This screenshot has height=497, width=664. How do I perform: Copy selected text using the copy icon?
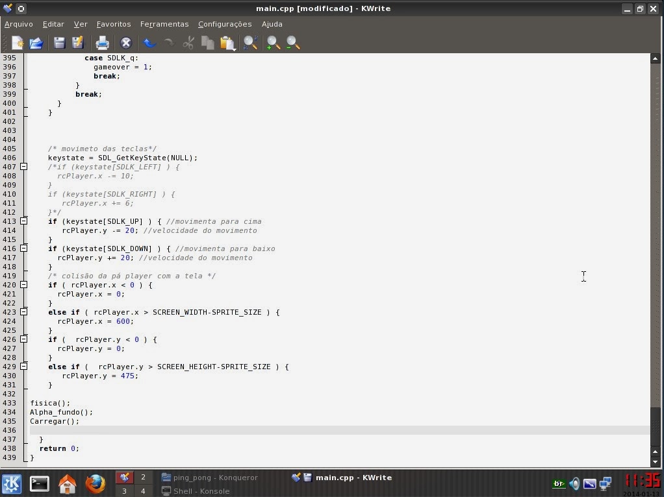tap(207, 42)
